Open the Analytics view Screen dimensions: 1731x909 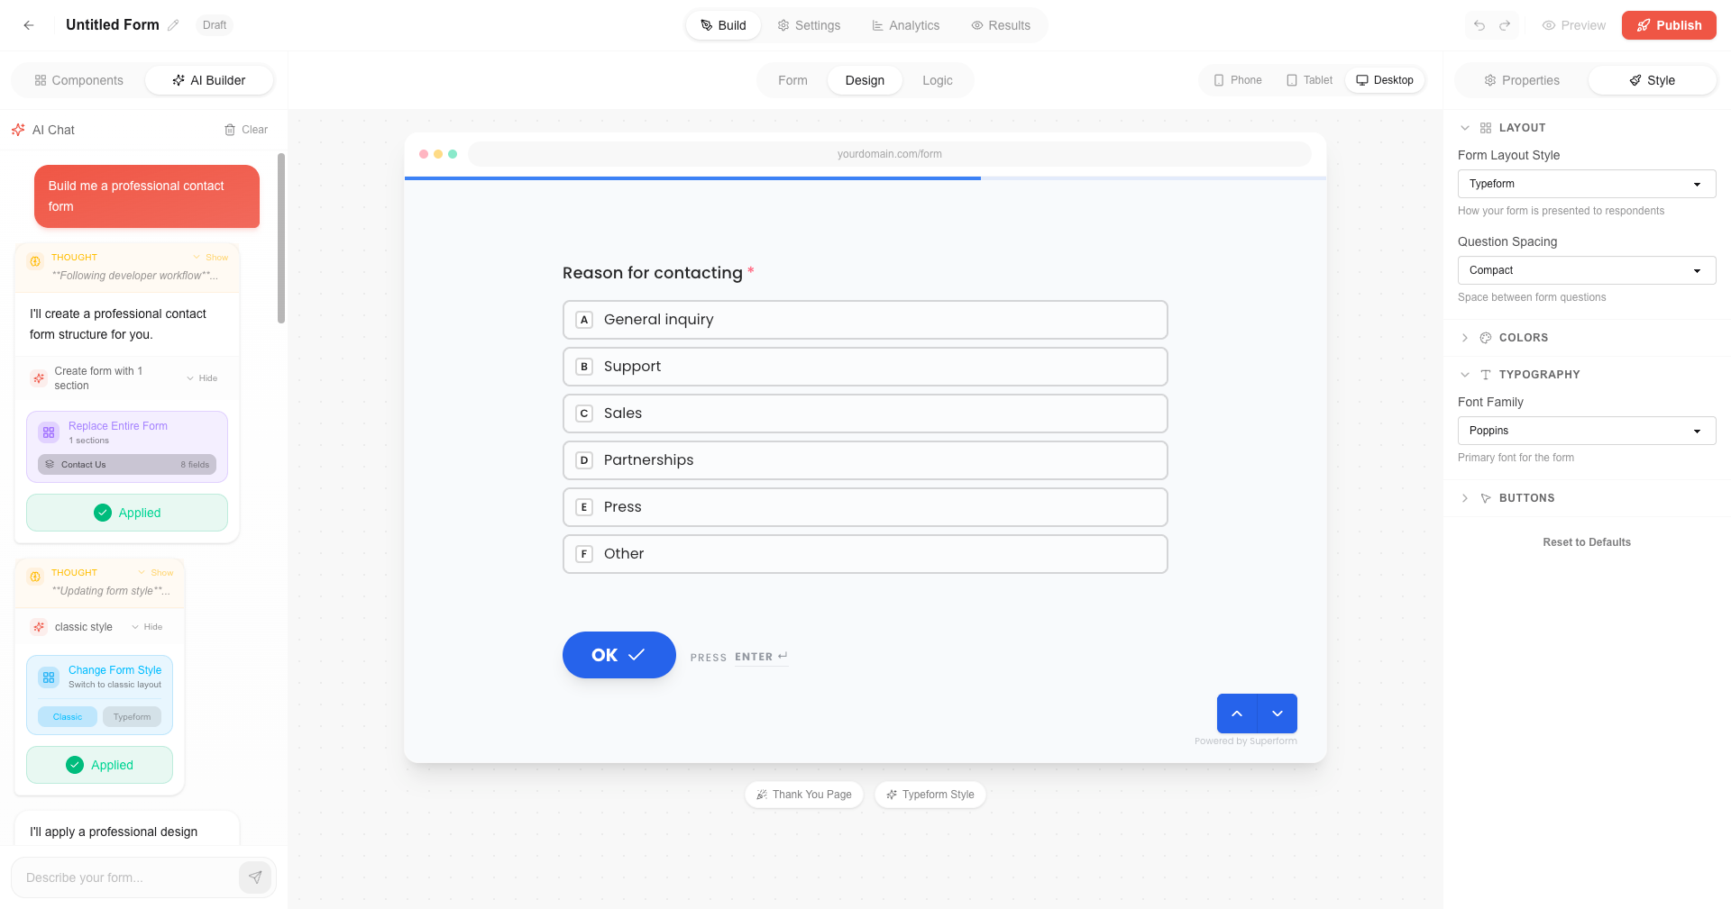pos(905,24)
